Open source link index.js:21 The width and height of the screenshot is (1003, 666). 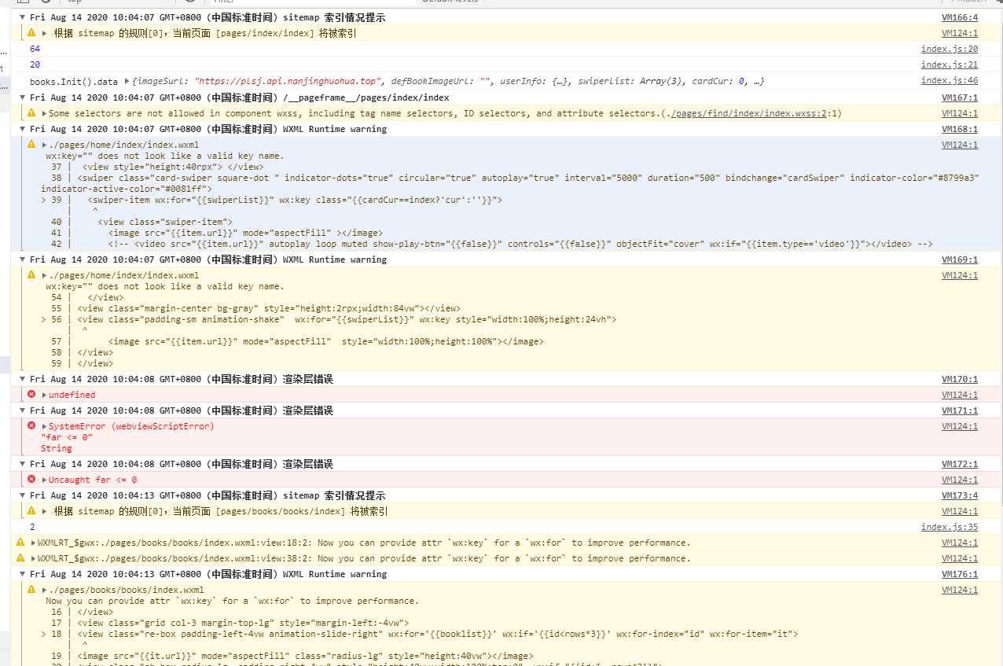950,64
